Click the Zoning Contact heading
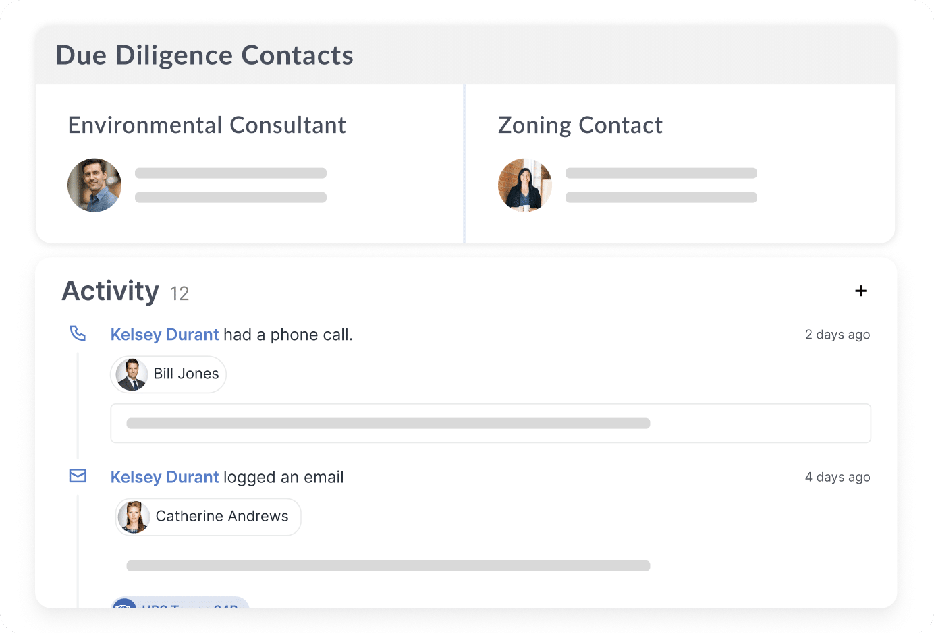934x634 pixels. point(580,125)
